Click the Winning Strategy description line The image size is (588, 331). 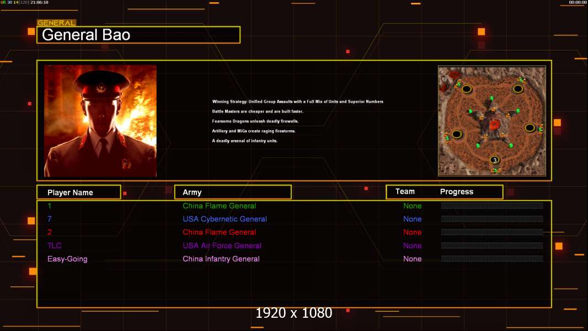pos(298,102)
